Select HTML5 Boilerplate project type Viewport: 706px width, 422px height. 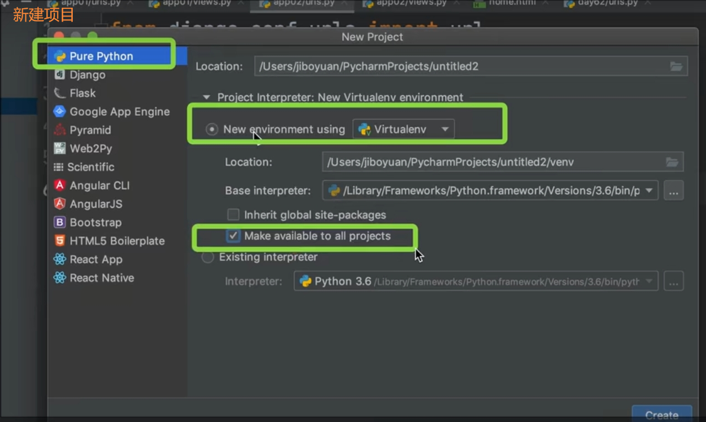click(117, 241)
